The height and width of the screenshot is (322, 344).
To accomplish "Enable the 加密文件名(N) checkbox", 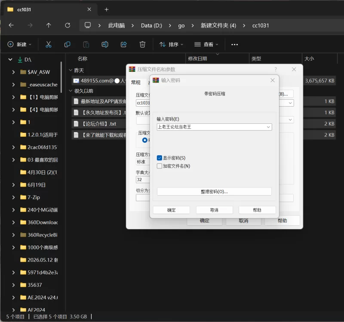I will 160,166.
